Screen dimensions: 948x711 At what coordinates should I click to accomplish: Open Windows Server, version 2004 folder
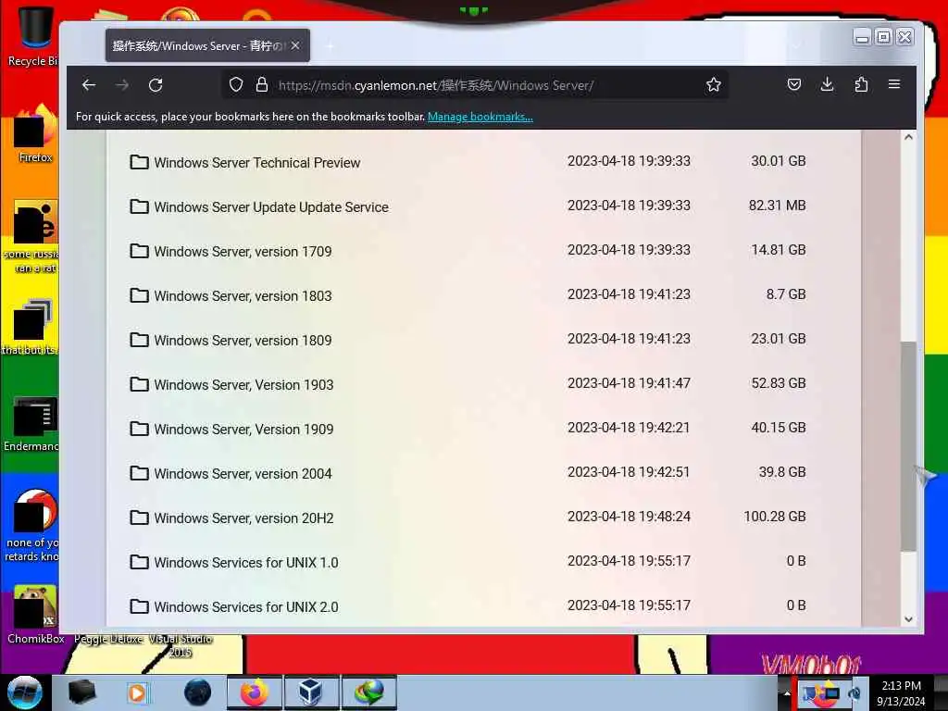pos(243,473)
